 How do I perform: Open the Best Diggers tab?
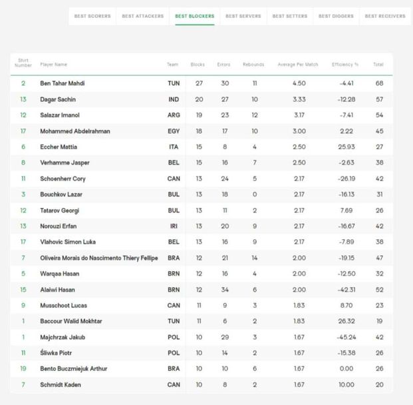(336, 16)
